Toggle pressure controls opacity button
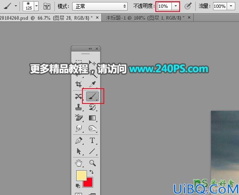 [x=188, y=6]
